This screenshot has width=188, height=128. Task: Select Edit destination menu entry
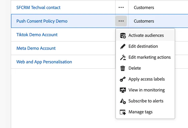click(145, 46)
